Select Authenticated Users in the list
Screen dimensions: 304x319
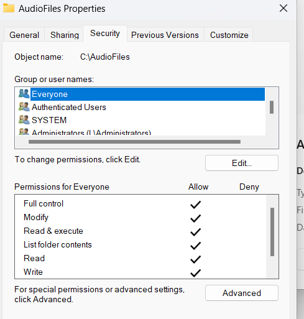pyautogui.click(x=68, y=107)
